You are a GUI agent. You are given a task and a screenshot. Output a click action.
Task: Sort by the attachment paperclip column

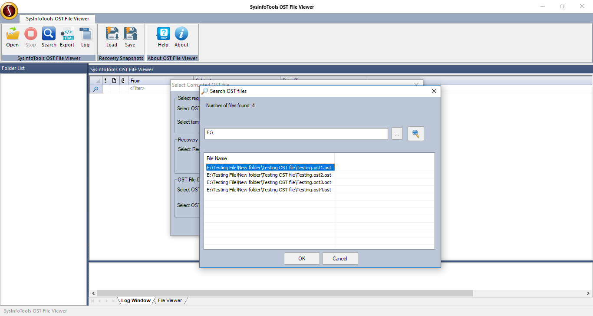click(x=123, y=81)
